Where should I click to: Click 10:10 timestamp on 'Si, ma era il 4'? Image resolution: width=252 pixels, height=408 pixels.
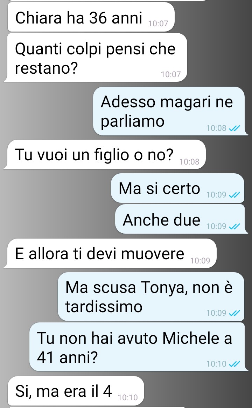tap(128, 397)
